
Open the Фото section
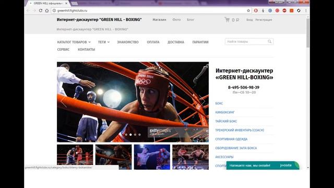point(176,20)
